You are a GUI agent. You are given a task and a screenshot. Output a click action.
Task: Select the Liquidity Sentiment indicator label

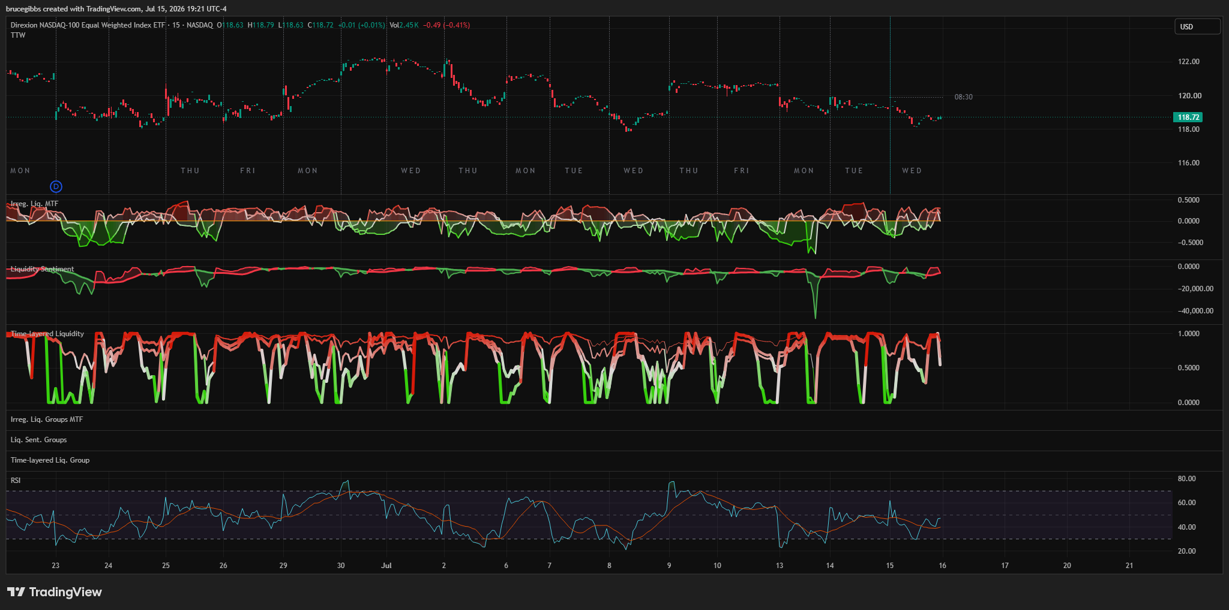[43, 269]
